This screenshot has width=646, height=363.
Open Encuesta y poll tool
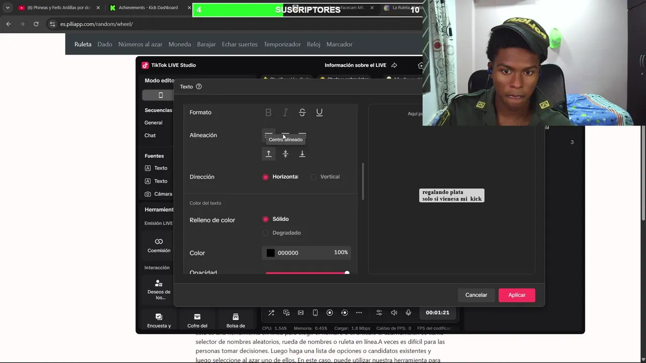159,317
